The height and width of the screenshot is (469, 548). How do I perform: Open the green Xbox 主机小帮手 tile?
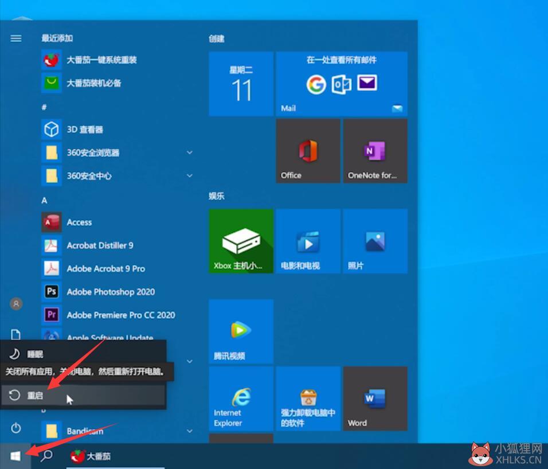coord(241,241)
